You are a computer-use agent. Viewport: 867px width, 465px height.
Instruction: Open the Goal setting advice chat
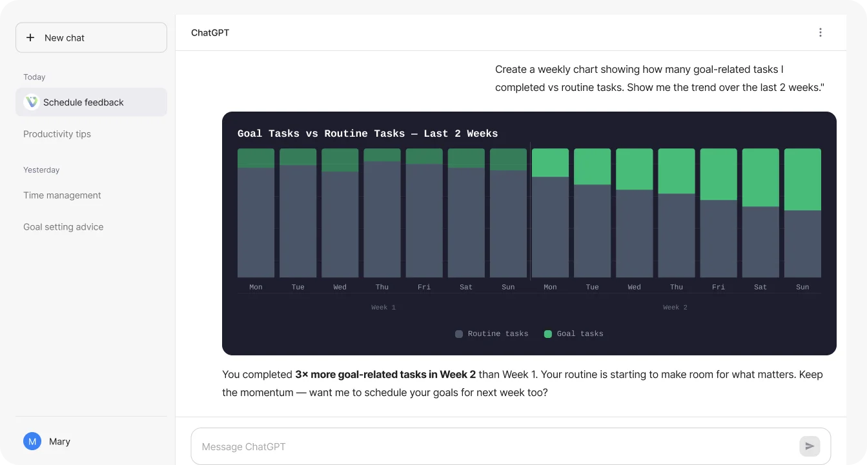pyautogui.click(x=63, y=226)
